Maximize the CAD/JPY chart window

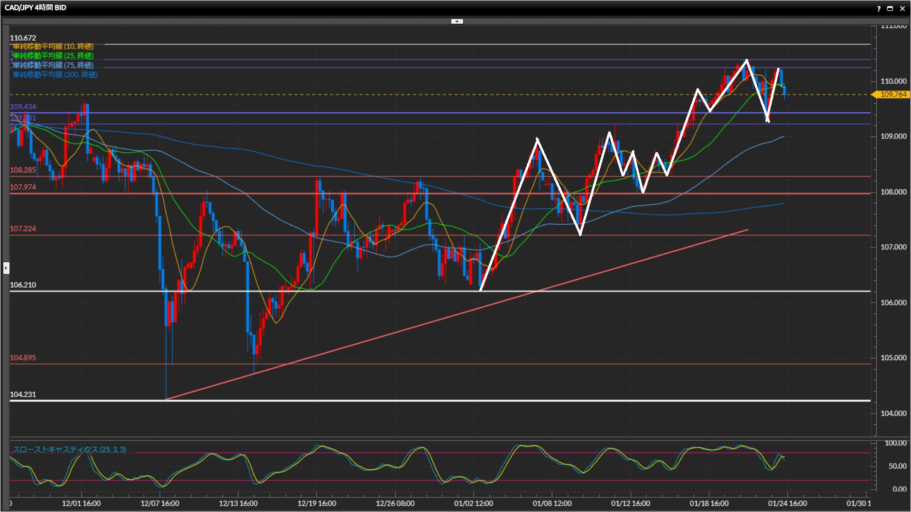[890, 8]
